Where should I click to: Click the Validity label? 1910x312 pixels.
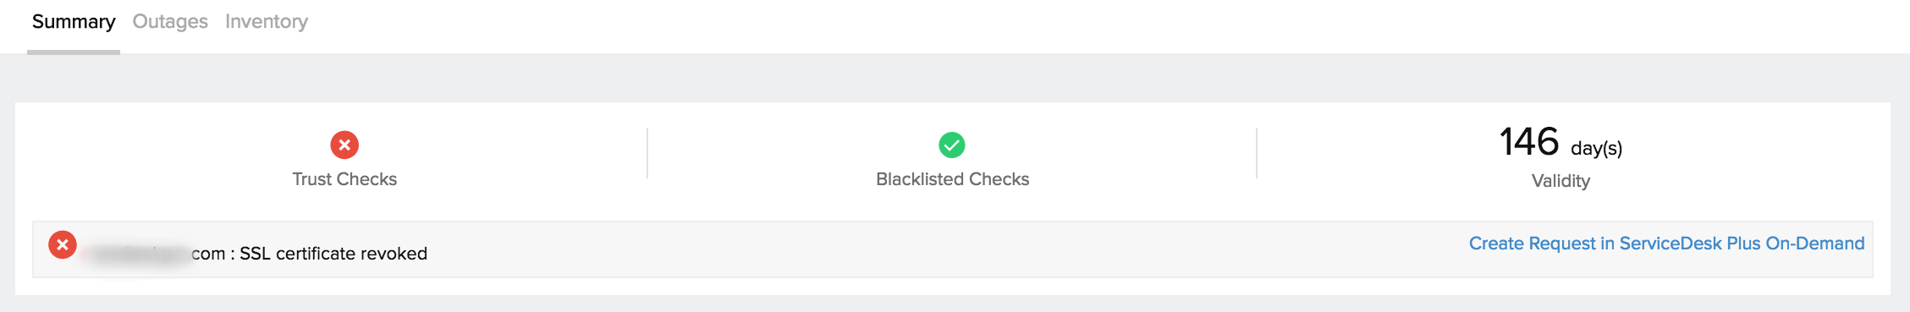(x=1560, y=181)
